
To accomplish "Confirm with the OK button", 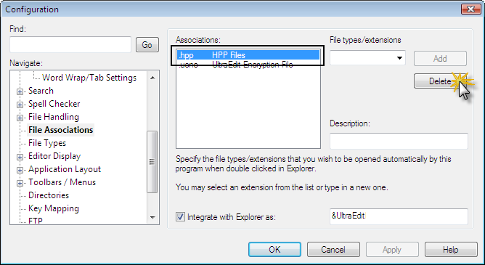I will click(x=274, y=250).
